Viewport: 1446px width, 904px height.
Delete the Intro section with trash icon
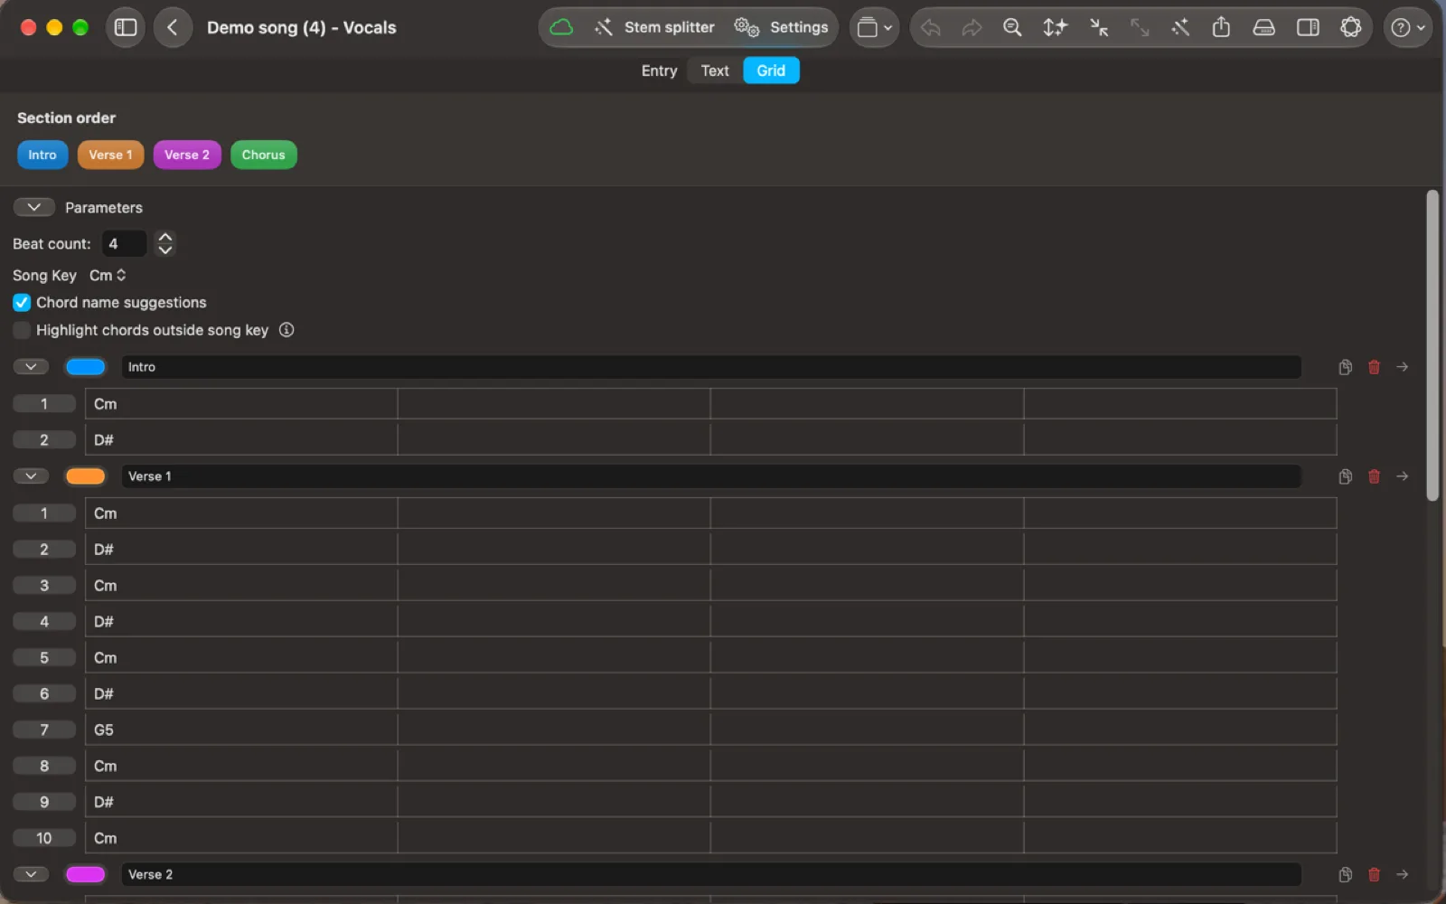[1374, 367]
